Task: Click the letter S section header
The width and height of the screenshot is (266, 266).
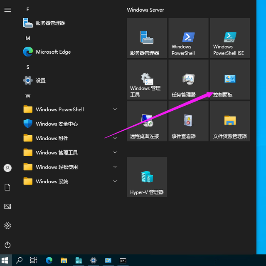Action: (28, 67)
